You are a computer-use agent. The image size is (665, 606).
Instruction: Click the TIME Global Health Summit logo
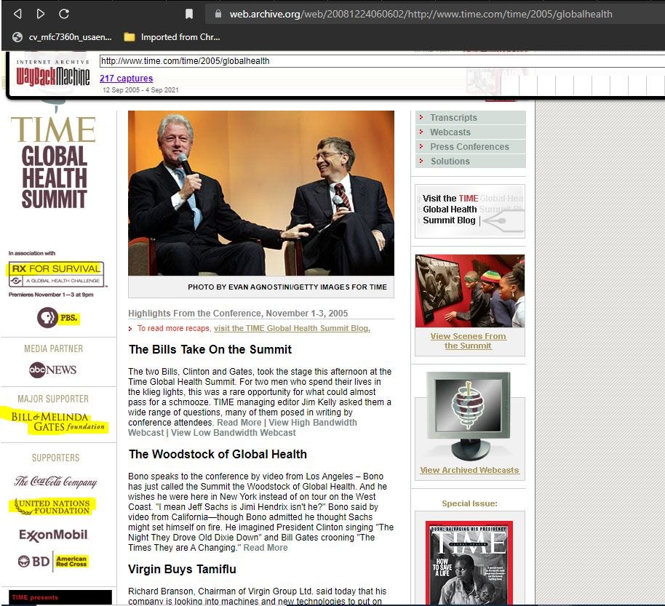(x=53, y=162)
